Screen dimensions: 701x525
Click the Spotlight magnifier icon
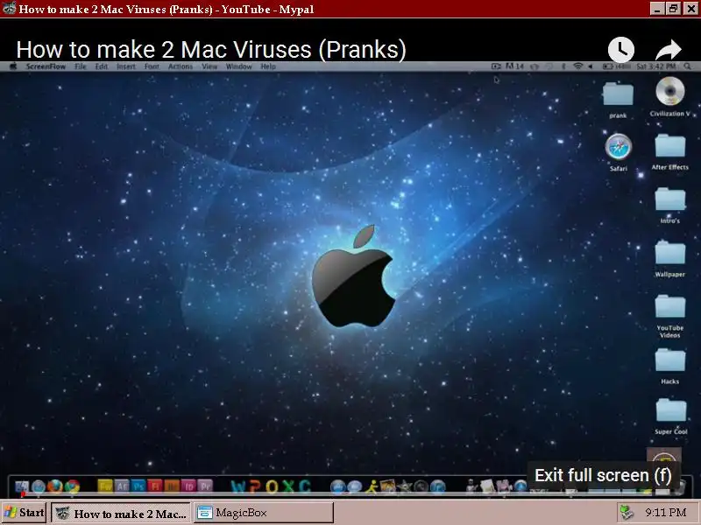point(688,66)
